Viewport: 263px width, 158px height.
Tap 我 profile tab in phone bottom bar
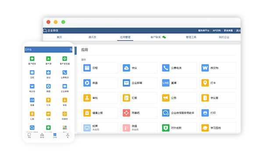coord(68,135)
